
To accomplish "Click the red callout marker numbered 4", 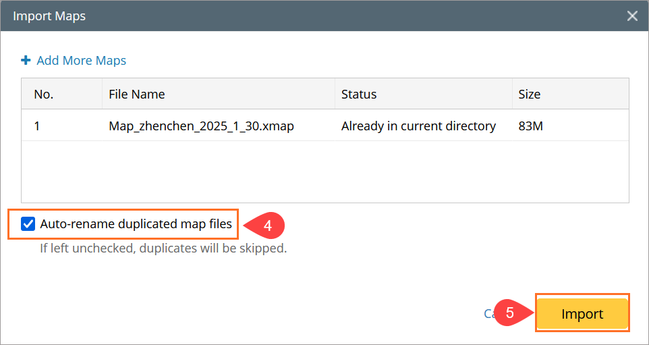I will (x=267, y=225).
